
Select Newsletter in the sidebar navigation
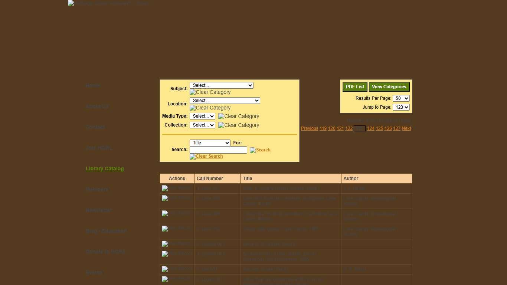(x=99, y=210)
